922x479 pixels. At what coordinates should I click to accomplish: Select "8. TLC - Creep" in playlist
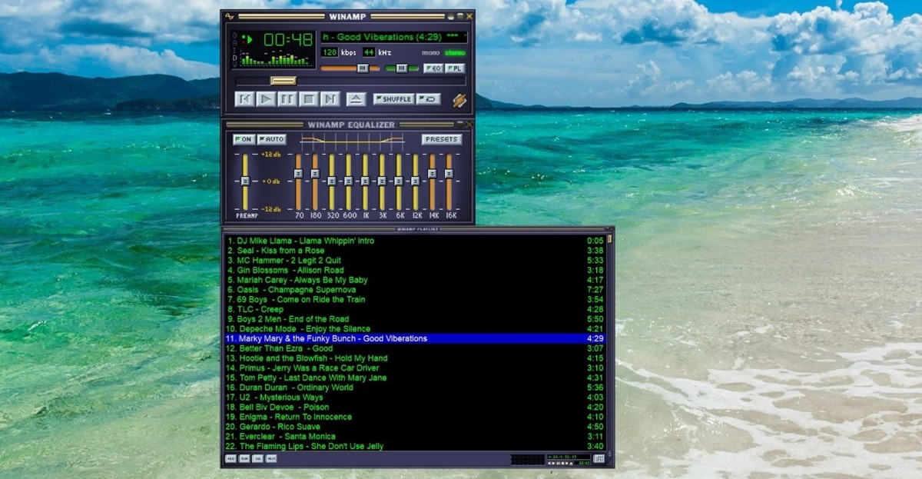click(x=415, y=310)
